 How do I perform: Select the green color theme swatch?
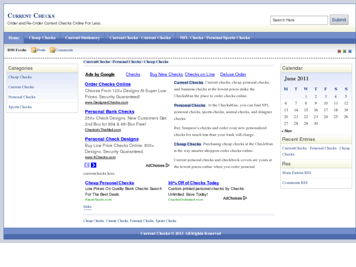pos(344,51)
